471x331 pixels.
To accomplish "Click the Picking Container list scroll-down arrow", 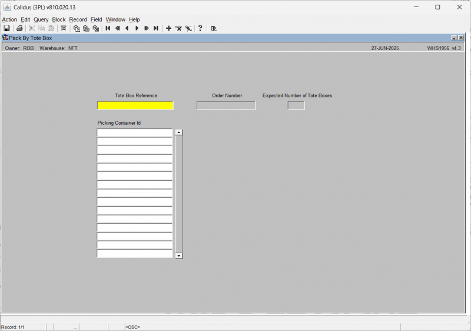I will (179, 256).
